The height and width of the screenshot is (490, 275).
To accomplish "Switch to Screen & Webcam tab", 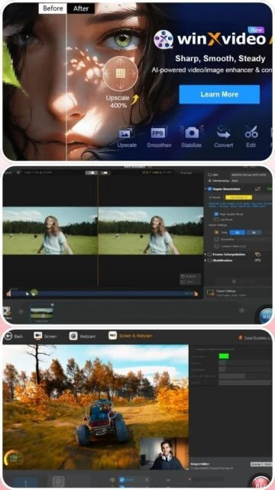I will 131,336.
